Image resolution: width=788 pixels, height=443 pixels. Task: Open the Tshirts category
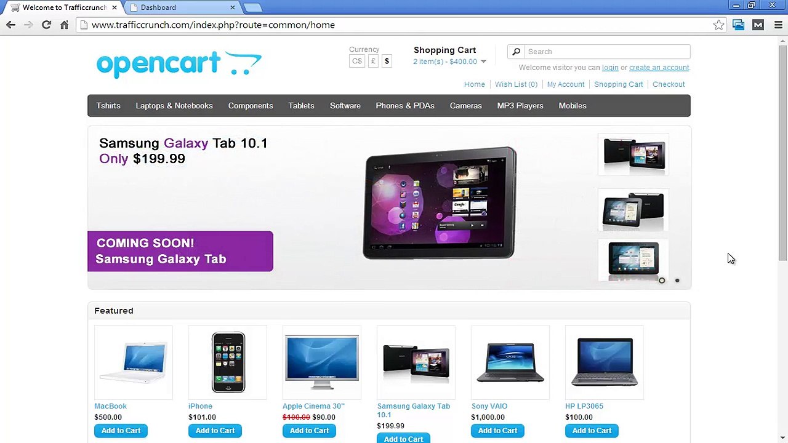point(108,106)
